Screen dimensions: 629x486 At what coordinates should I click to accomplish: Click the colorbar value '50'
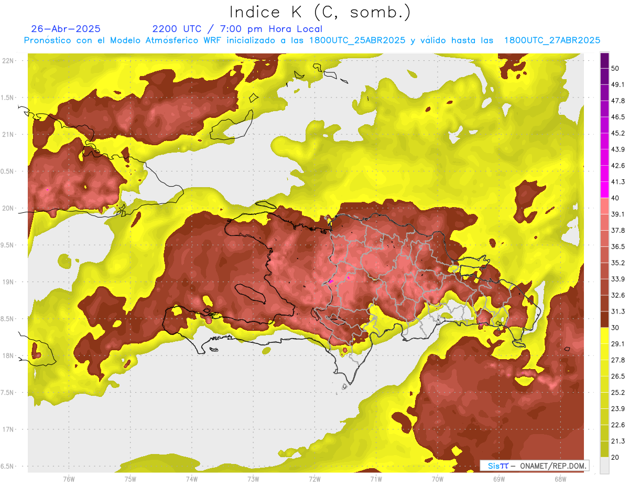point(616,68)
